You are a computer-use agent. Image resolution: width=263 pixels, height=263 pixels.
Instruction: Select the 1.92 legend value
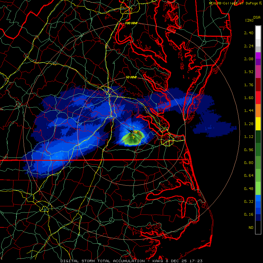point(249,72)
